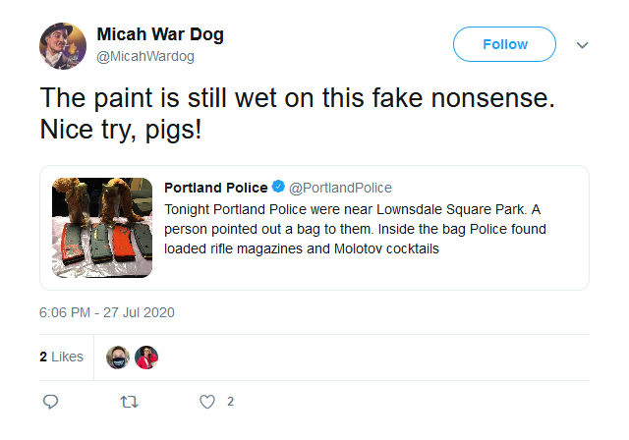Viewport: 629px width, 440px height.
Task: View first liker's avatar with mask
Action: pyautogui.click(x=118, y=357)
